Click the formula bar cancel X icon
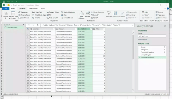The width and height of the screenshot is (172, 99). (x=28, y=25)
